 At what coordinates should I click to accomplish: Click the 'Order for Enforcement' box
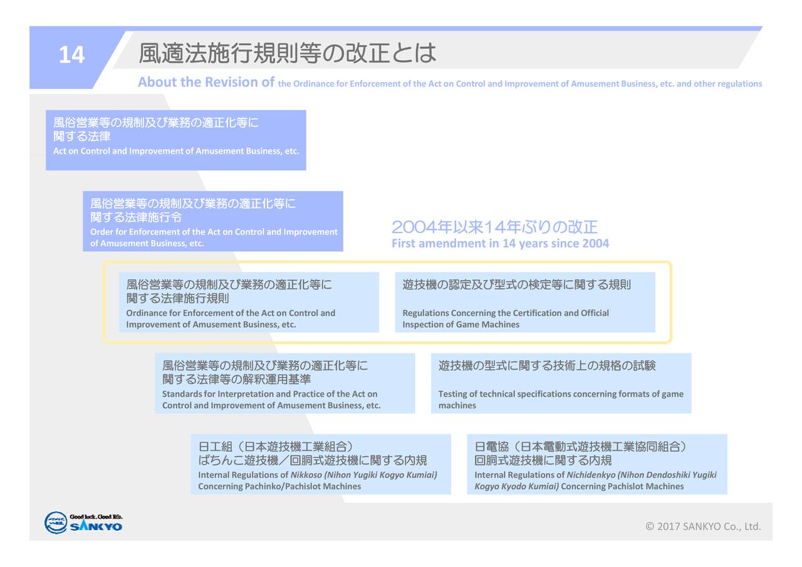(213, 221)
